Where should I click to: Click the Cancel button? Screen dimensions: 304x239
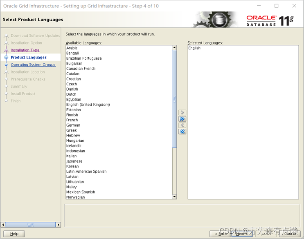[x=290, y=234]
